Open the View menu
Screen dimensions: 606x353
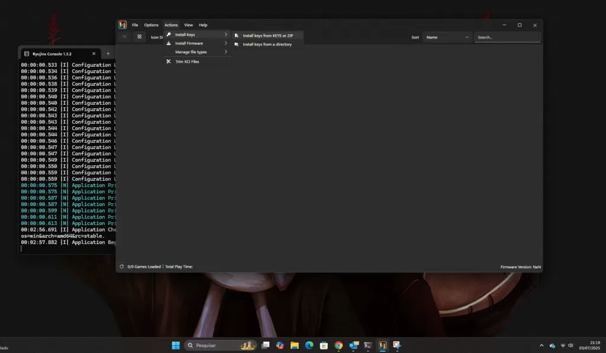[188, 25]
